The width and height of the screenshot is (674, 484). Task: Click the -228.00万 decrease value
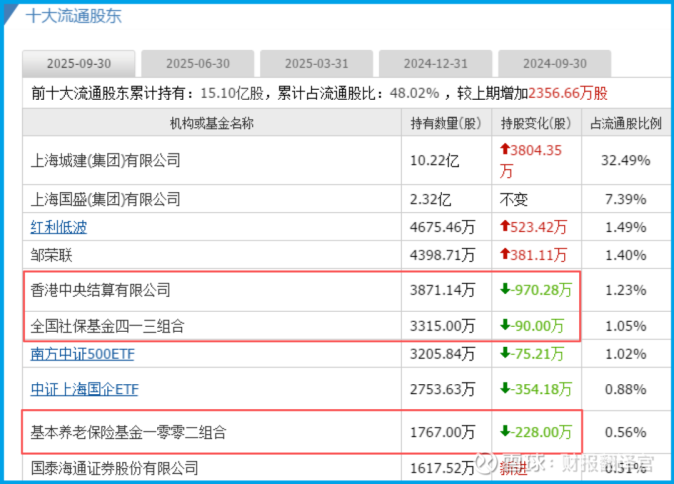(536, 432)
